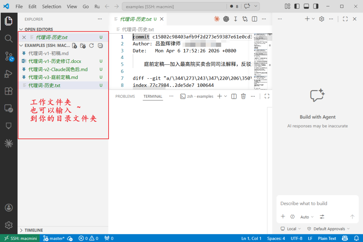Kill the terminal with trash icon
363x242 pixels.
click(243, 96)
